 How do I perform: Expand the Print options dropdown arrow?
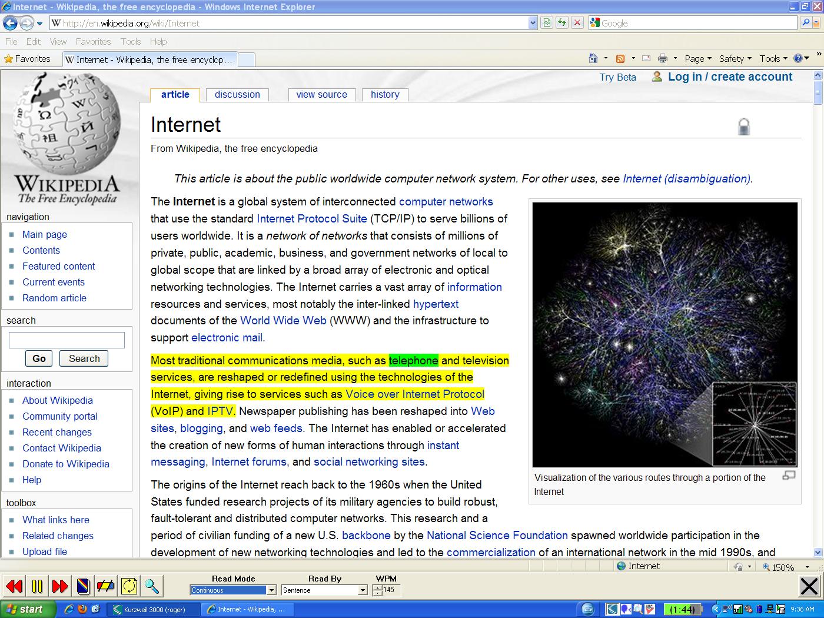tap(675, 58)
